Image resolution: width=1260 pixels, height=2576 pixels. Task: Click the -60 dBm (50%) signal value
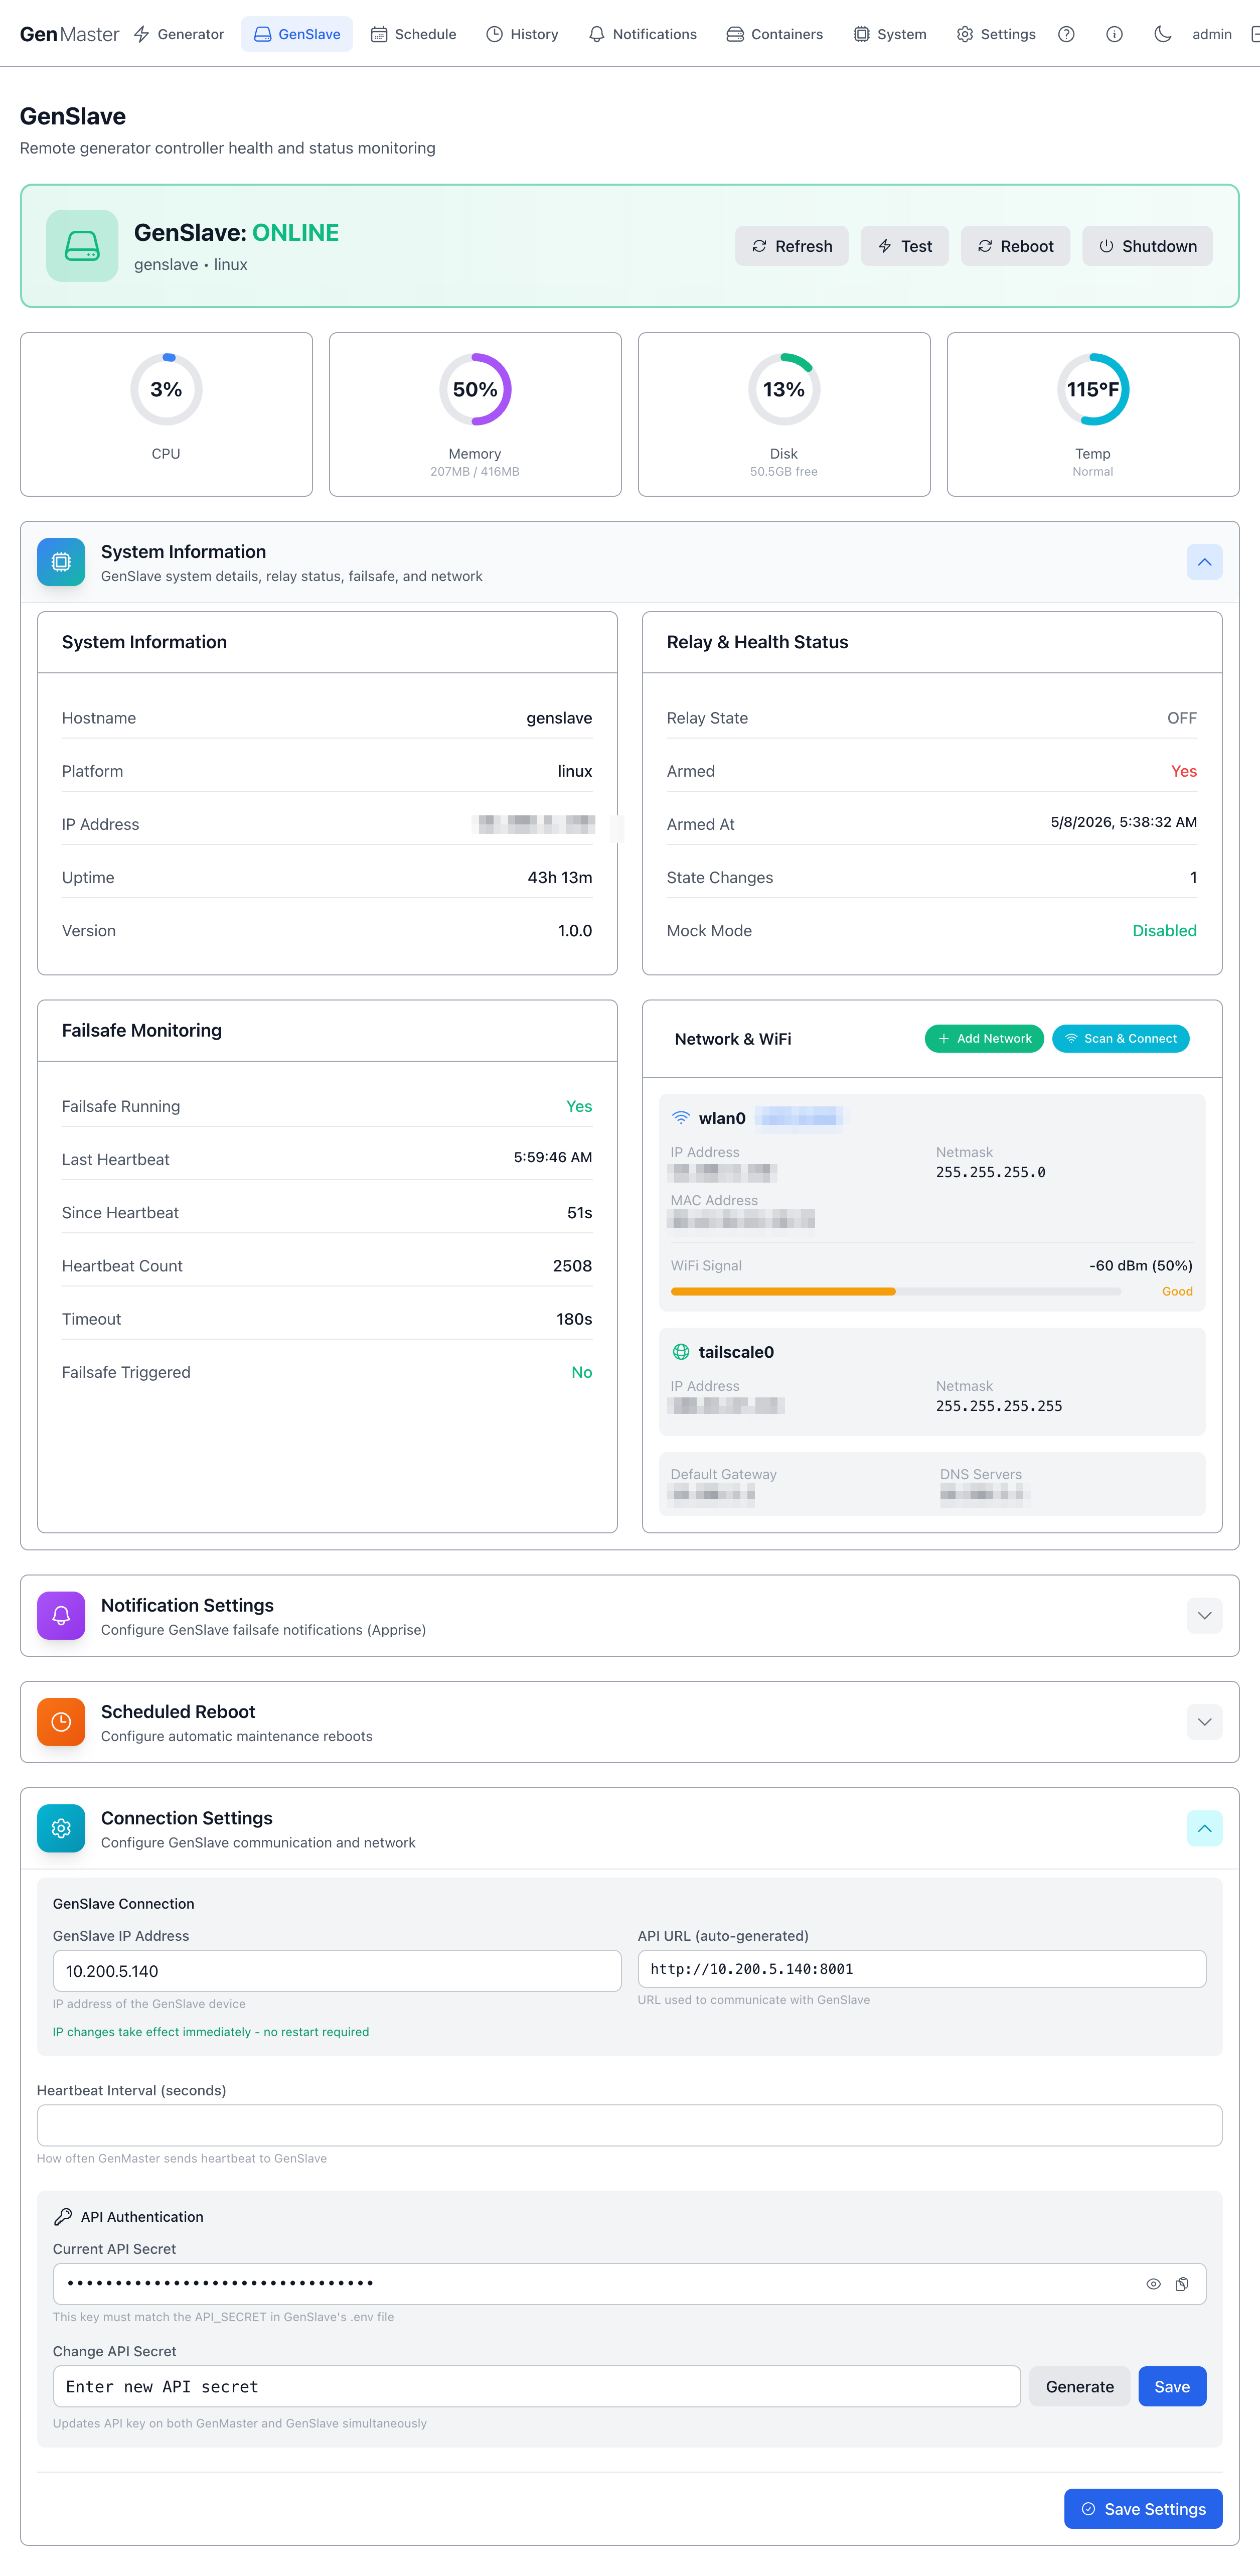pyautogui.click(x=1140, y=1265)
